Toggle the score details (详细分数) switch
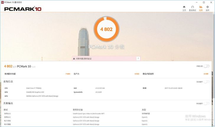215x127 pixels. [206, 66]
